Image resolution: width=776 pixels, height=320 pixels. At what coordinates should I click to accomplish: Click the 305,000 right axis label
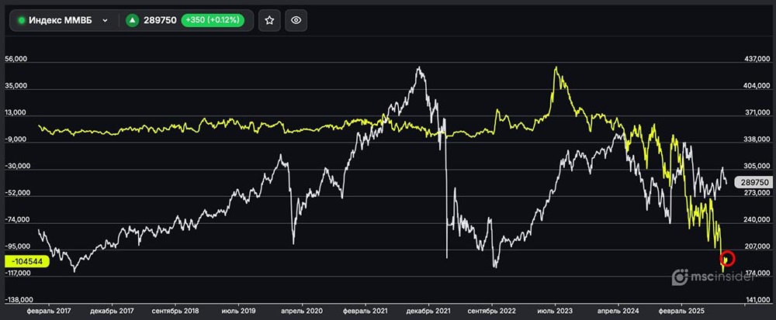pos(757,167)
